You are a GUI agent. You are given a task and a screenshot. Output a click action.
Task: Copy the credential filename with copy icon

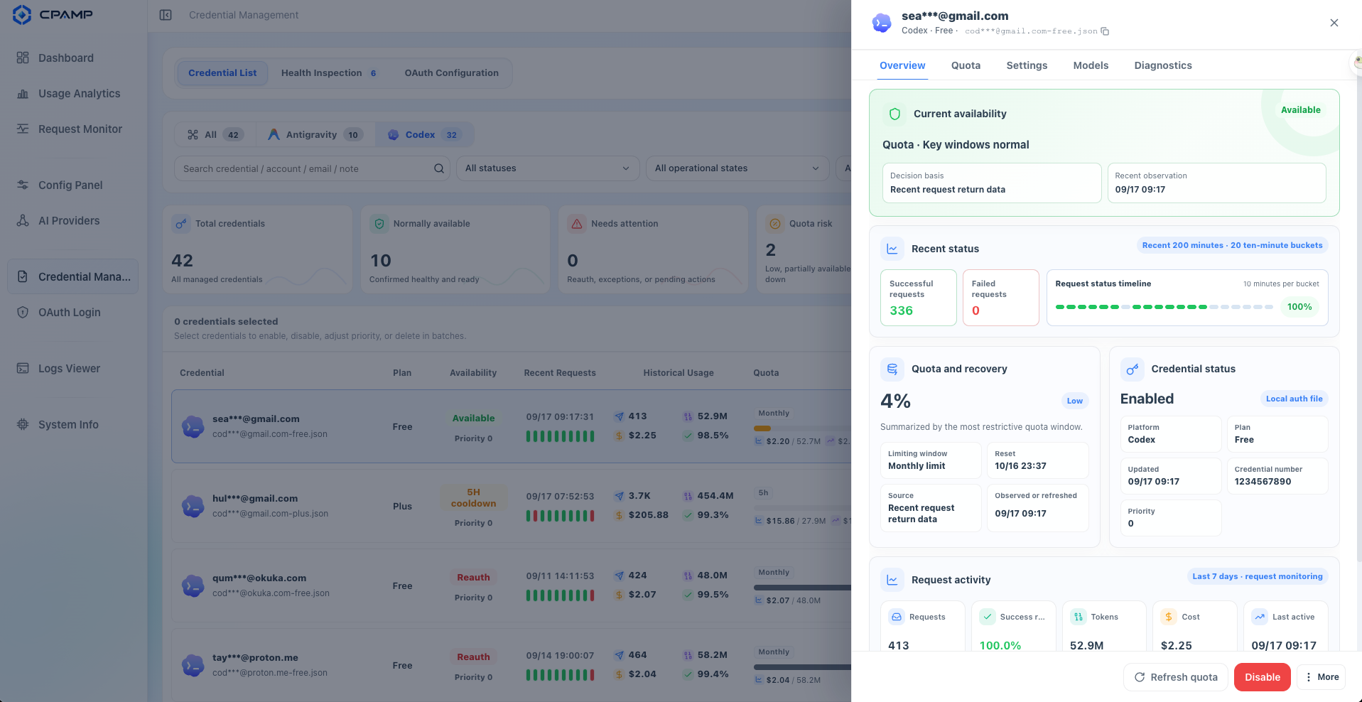(1105, 31)
